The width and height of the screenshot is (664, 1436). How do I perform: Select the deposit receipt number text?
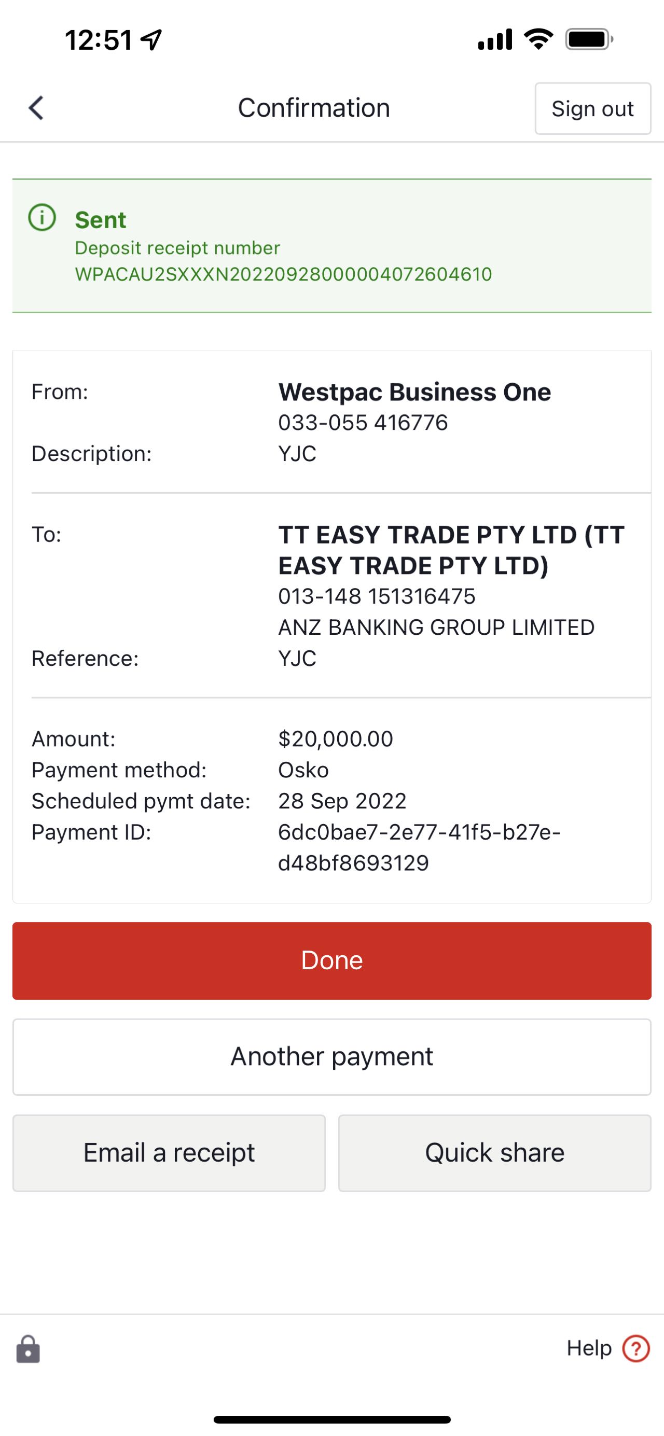284,274
